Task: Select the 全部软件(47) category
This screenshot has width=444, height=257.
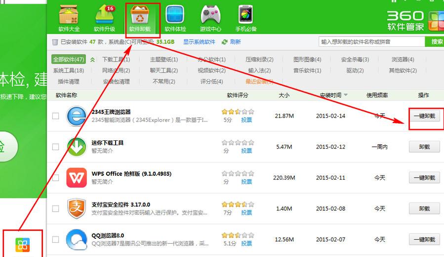Action: click(69, 59)
